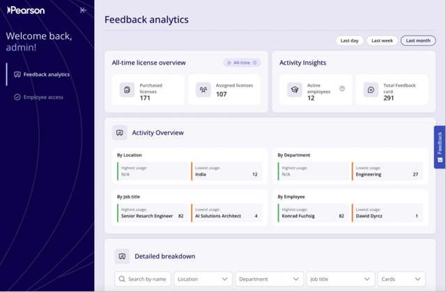Open the side Feedback tab
Screen dimensions: 446x292
(440, 147)
